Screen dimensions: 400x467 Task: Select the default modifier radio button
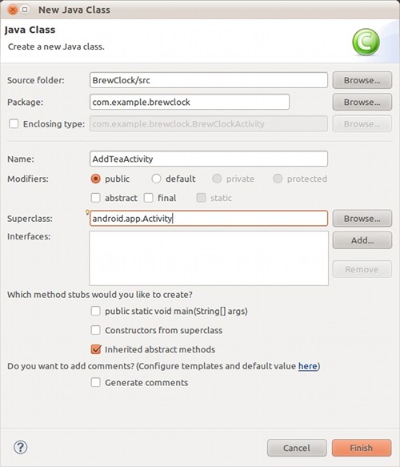tap(156, 179)
